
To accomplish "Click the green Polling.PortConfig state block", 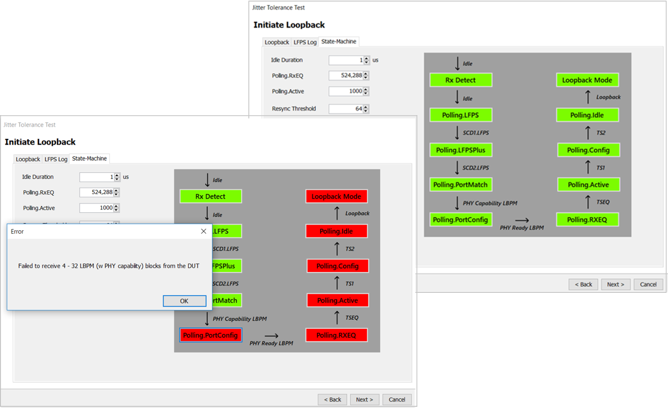I will [460, 220].
